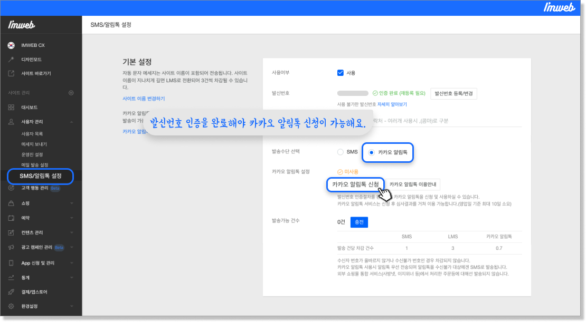
Task: Click the 0건 remaining count text
Action: click(x=341, y=222)
